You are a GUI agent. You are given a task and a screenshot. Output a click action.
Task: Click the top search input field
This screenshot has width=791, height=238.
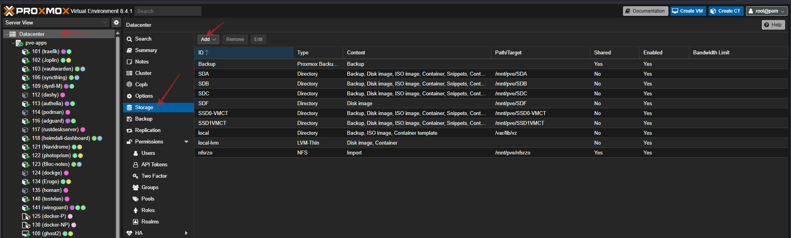tap(168, 11)
